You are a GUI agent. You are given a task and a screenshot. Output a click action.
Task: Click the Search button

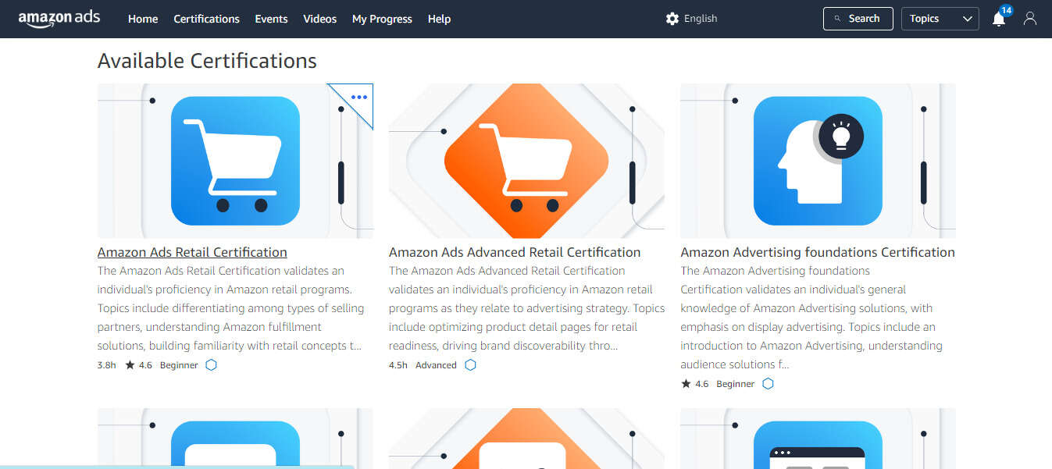858,19
